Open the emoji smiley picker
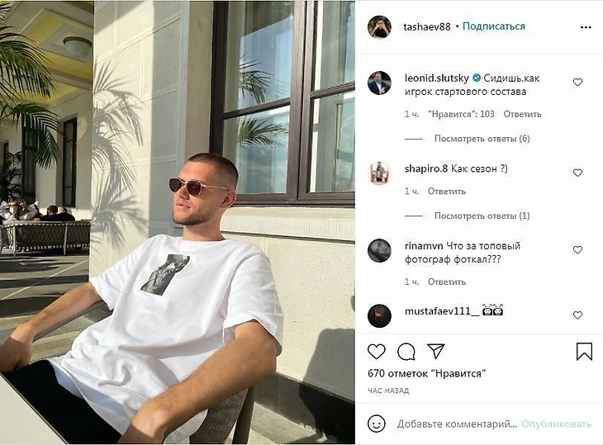The height and width of the screenshot is (445, 603). click(x=376, y=424)
